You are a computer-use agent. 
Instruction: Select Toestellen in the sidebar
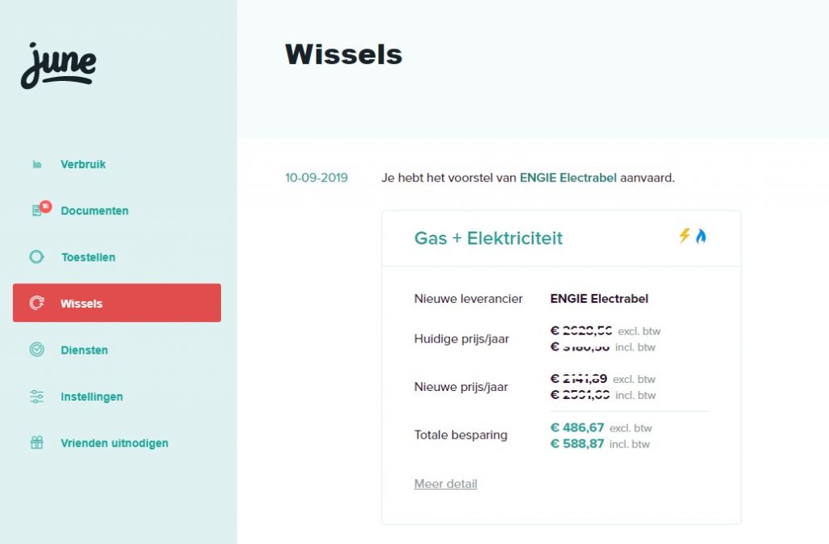(88, 257)
